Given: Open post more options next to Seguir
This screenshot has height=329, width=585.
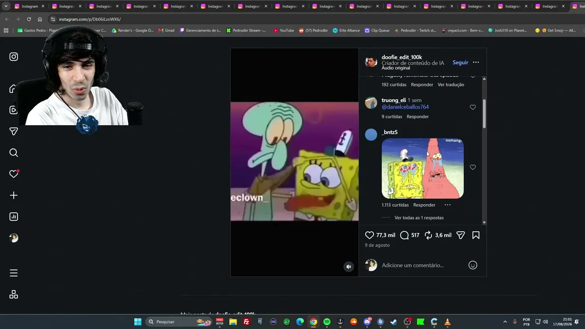Looking at the screenshot, I should 476,62.
